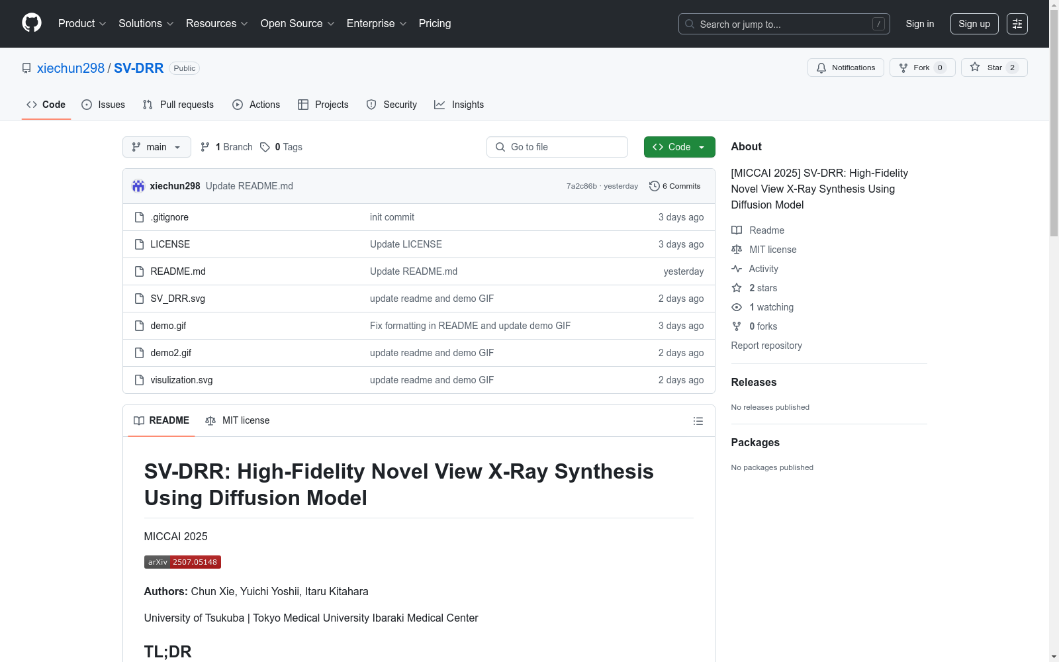Switch to the Code tab

click(46, 105)
